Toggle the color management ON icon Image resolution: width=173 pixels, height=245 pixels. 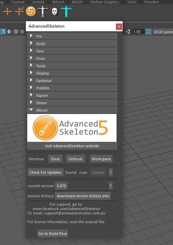tap(148, 32)
